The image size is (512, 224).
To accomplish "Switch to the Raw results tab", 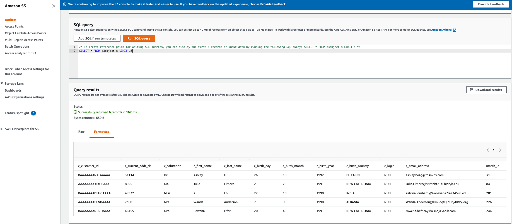I will tap(81, 132).
